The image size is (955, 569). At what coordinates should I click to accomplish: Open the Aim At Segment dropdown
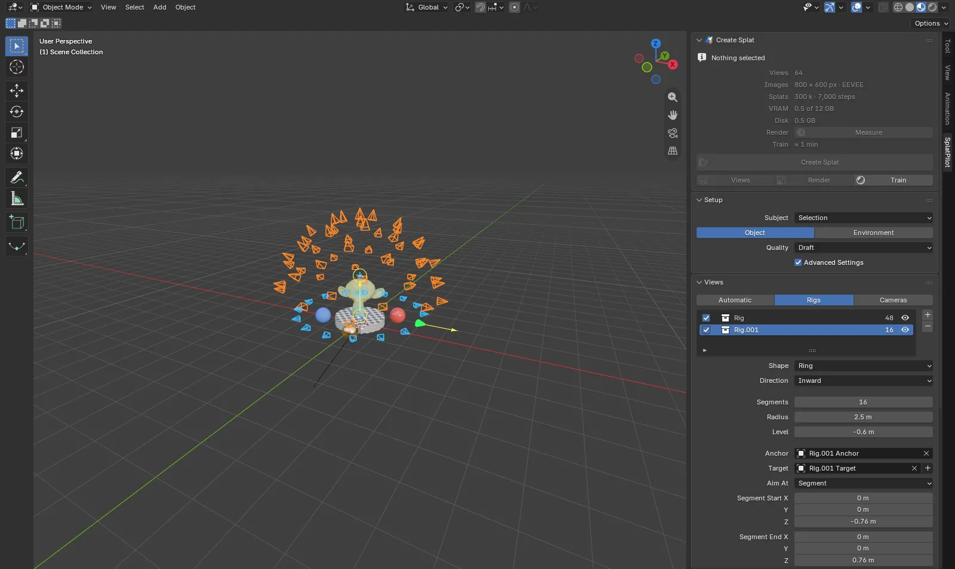(x=864, y=483)
